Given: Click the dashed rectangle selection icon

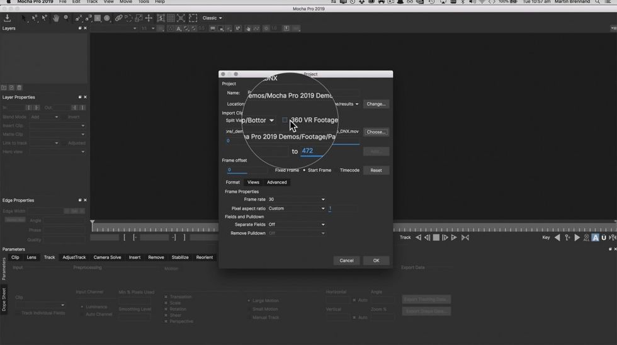Looking at the screenshot, I should pos(193,18).
